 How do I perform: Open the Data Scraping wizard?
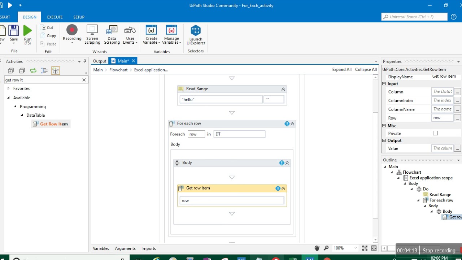pos(112,34)
